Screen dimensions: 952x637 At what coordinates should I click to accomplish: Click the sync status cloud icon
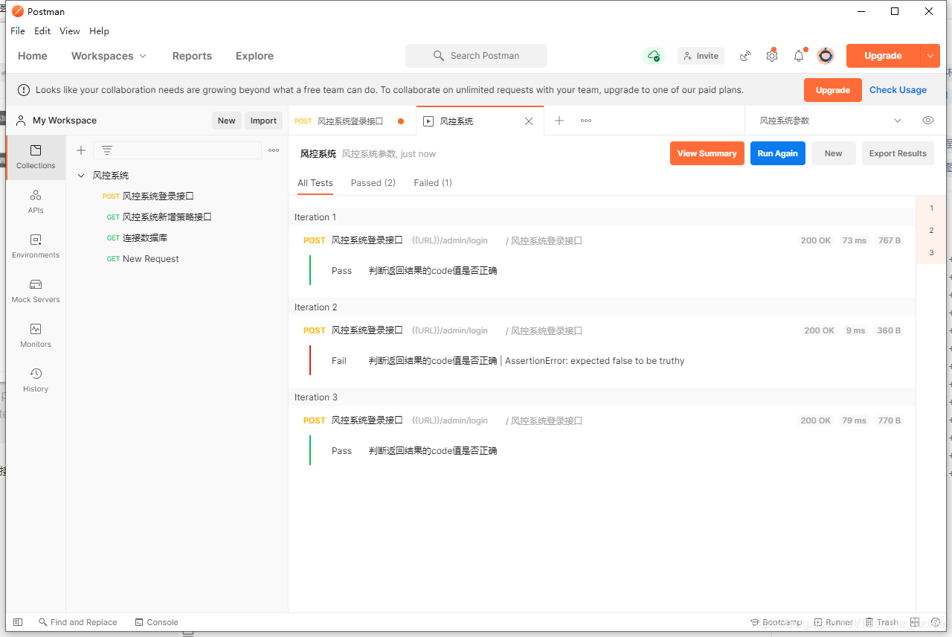(654, 56)
